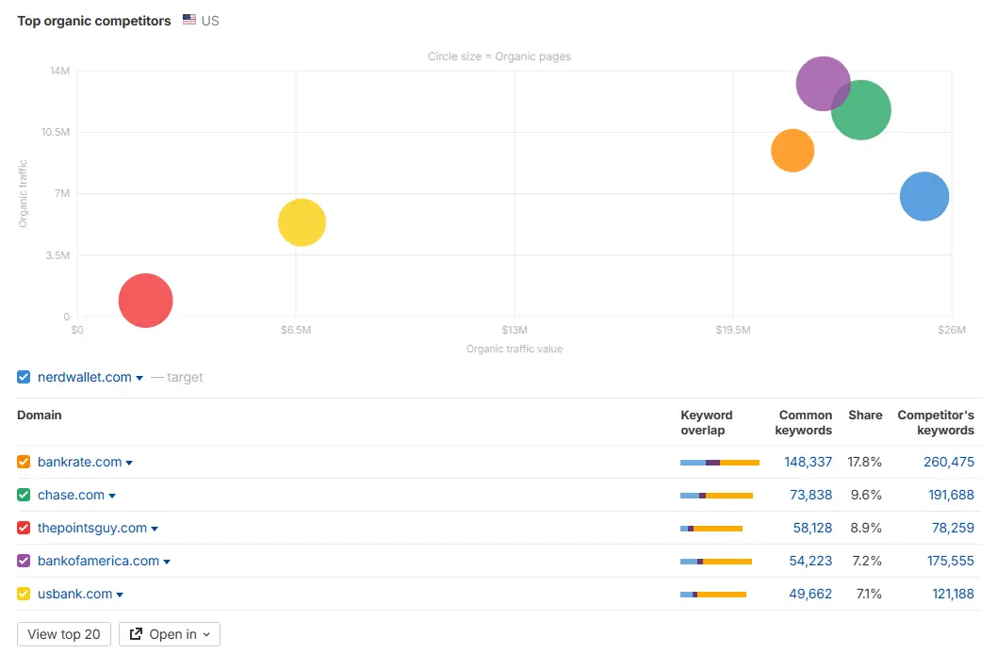Image resolution: width=997 pixels, height=653 pixels.
Task: Click the US flag icon
Action: tap(188, 20)
